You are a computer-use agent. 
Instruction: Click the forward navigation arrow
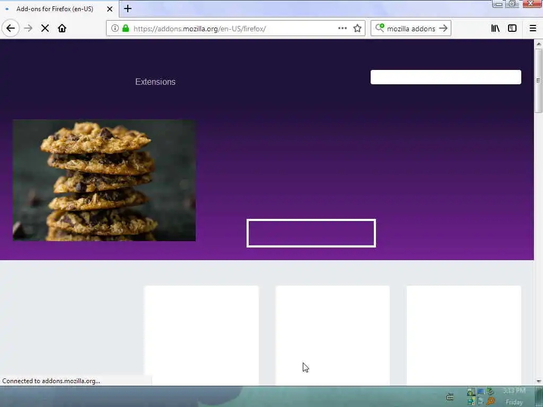[x=28, y=28]
